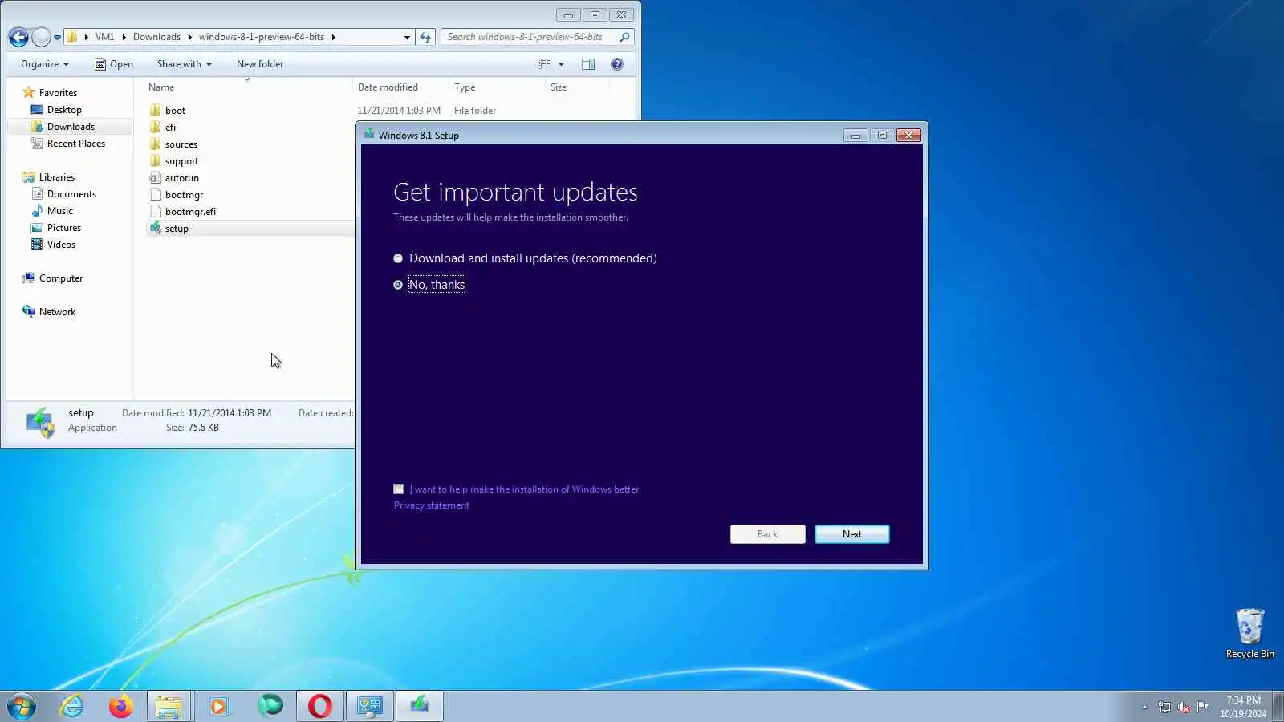Open Recent Places in the navigation pane
This screenshot has height=722, width=1284.
tap(76, 144)
